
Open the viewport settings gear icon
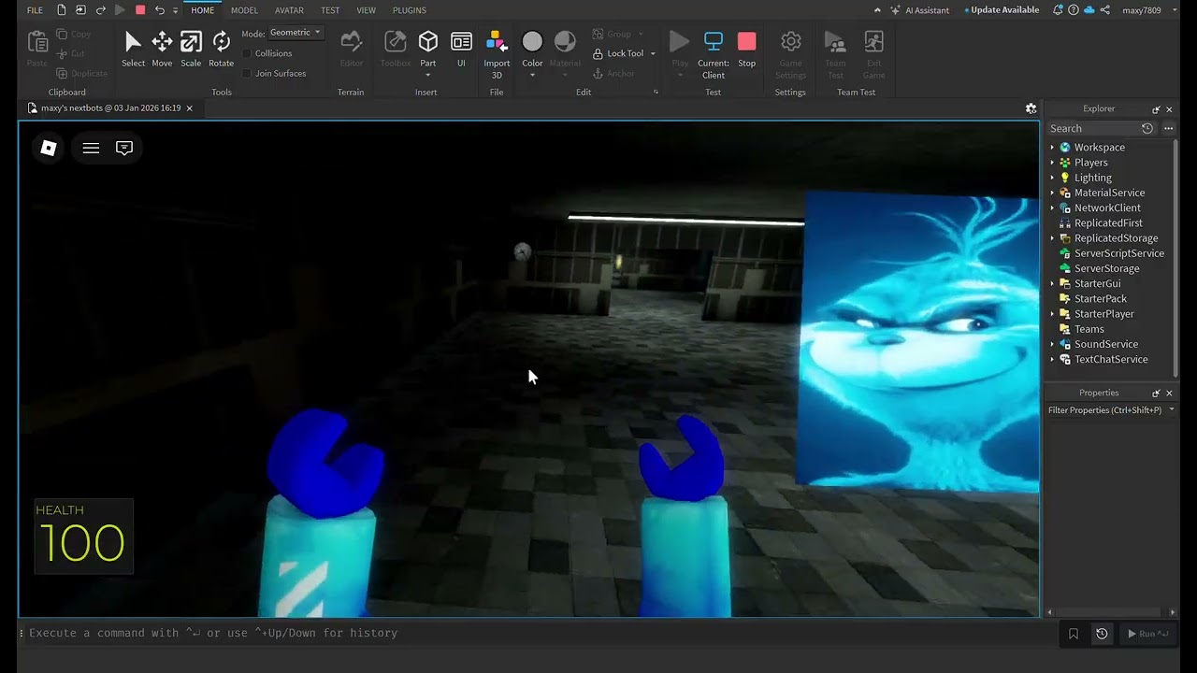point(1031,108)
